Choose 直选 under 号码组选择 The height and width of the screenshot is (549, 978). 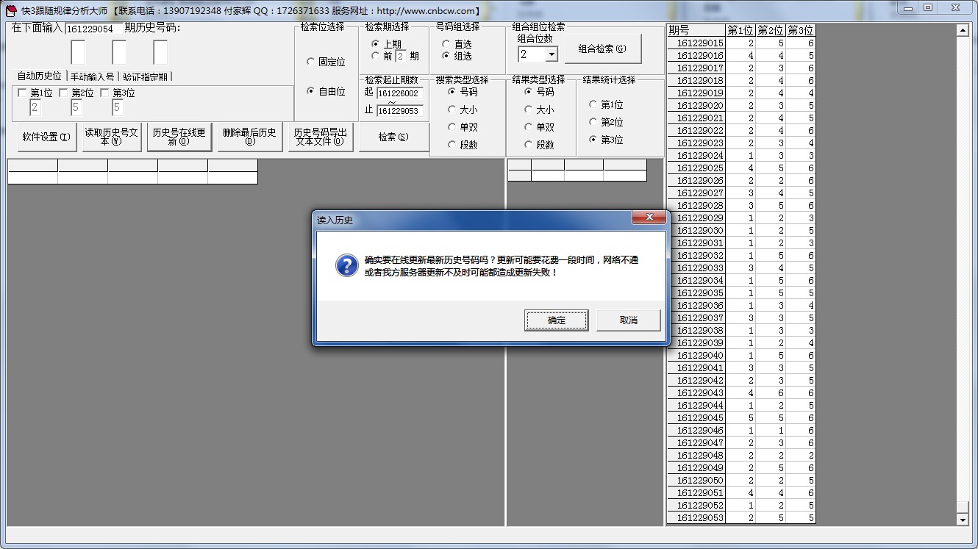pos(446,44)
